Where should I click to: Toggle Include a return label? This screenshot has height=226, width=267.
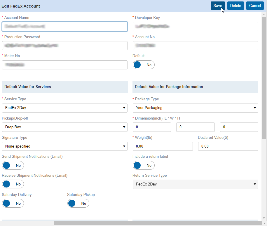pyautogui.click(x=144, y=165)
